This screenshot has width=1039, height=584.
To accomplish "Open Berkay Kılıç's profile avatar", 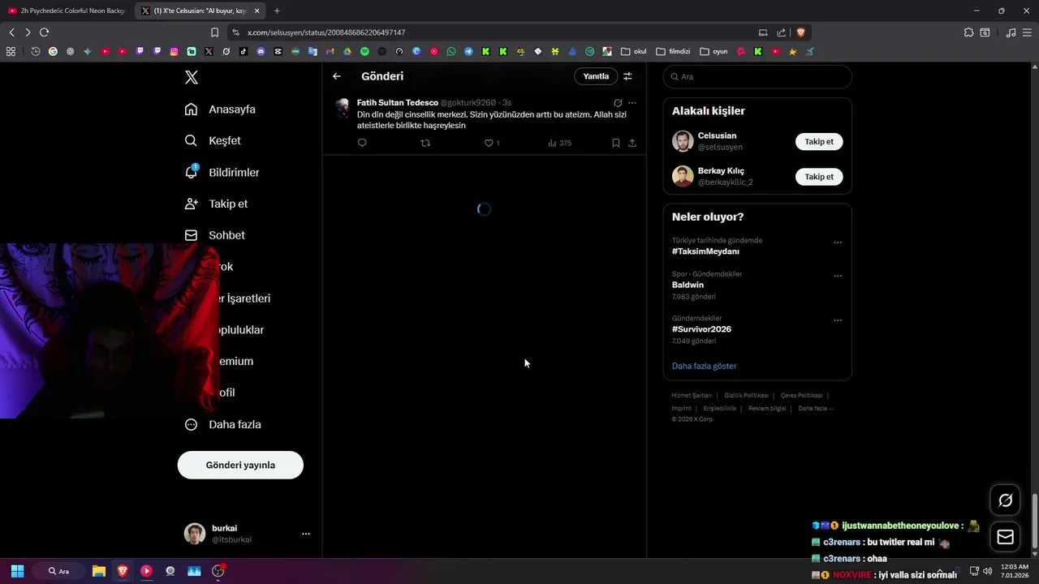I will click(x=683, y=176).
